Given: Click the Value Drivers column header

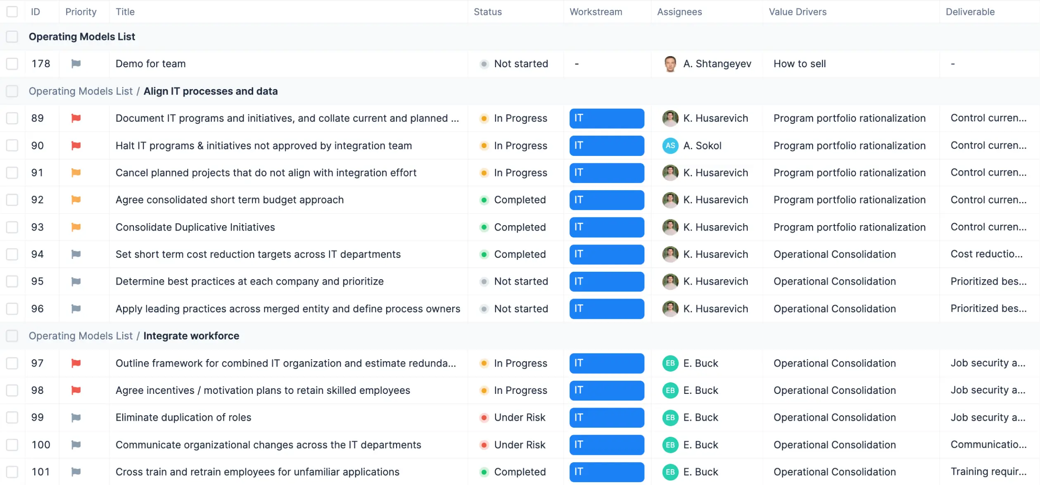Looking at the screenshot, I should (x=798, y=12).
